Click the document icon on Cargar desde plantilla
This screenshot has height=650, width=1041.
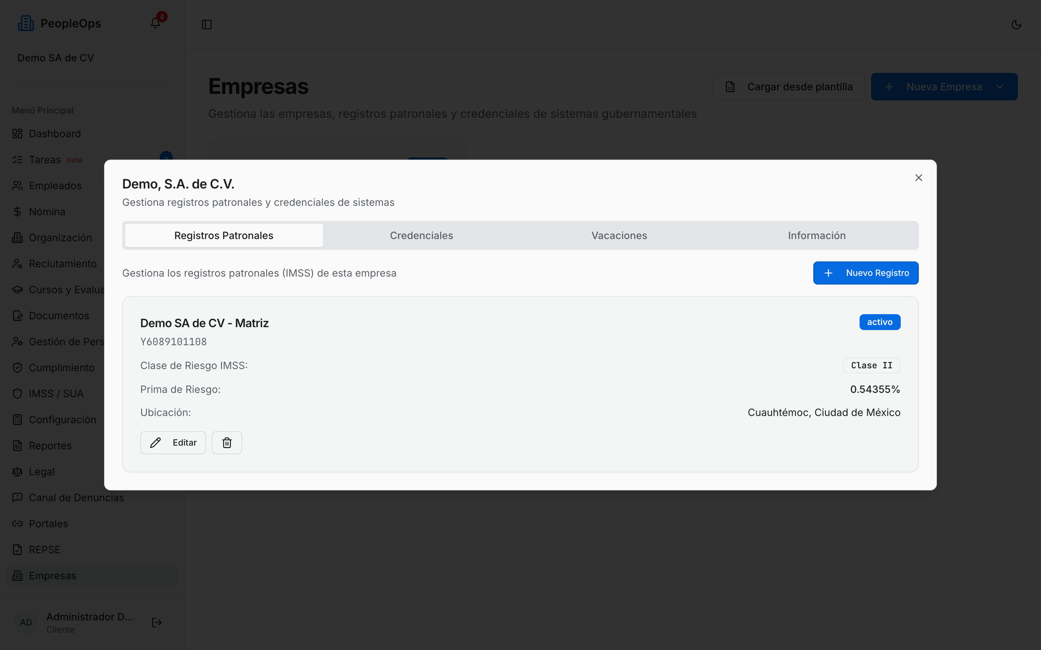pos(730,87)
